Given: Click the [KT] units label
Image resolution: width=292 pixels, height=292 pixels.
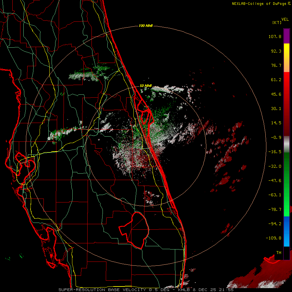Looking at the screenshot, I should coord(277,22).
